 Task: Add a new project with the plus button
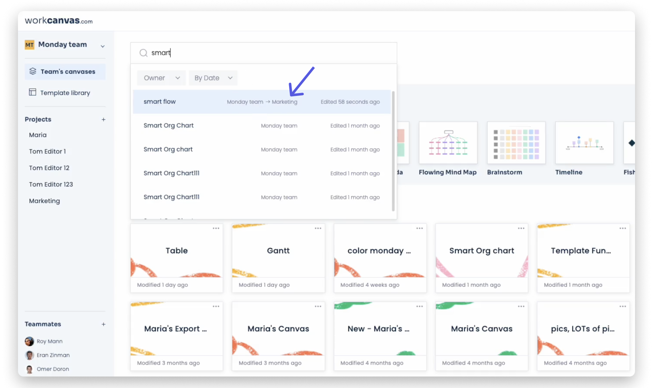pyautogui.click(x=104, y=119)
